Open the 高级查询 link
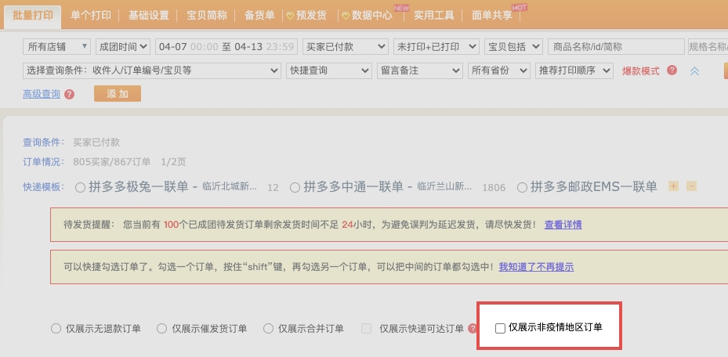 tap(42, 94)
